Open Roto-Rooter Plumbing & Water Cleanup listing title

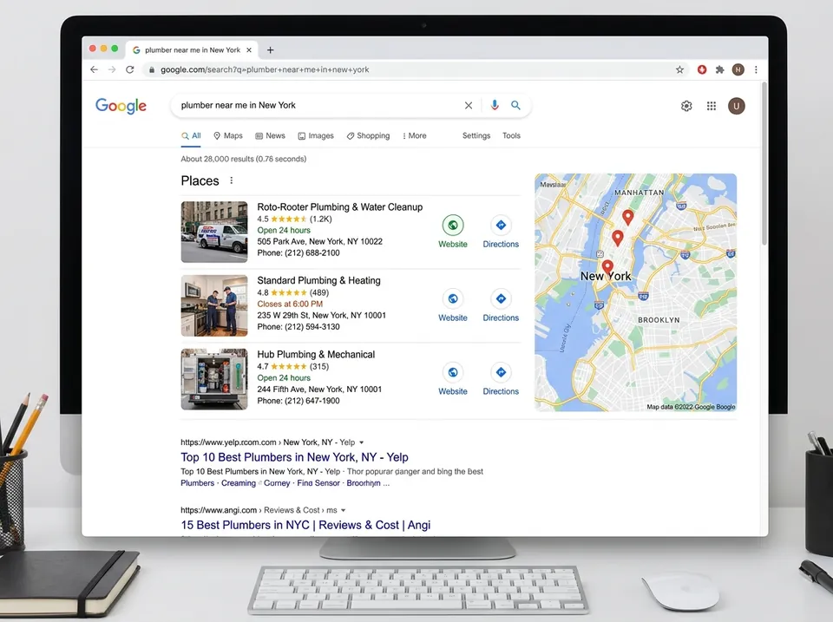click(340, 207)
